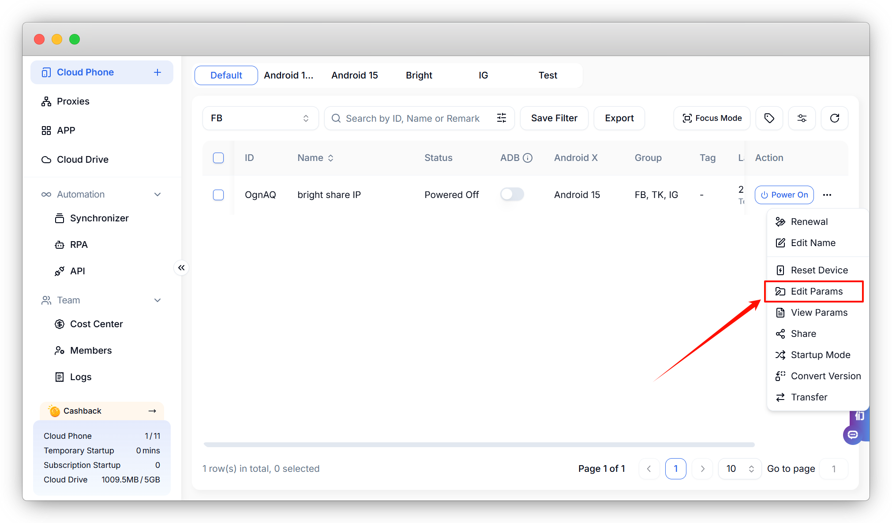Open the FB filter dropdown
This screenshot has width=892, height=523.
(x=260, y=118)
